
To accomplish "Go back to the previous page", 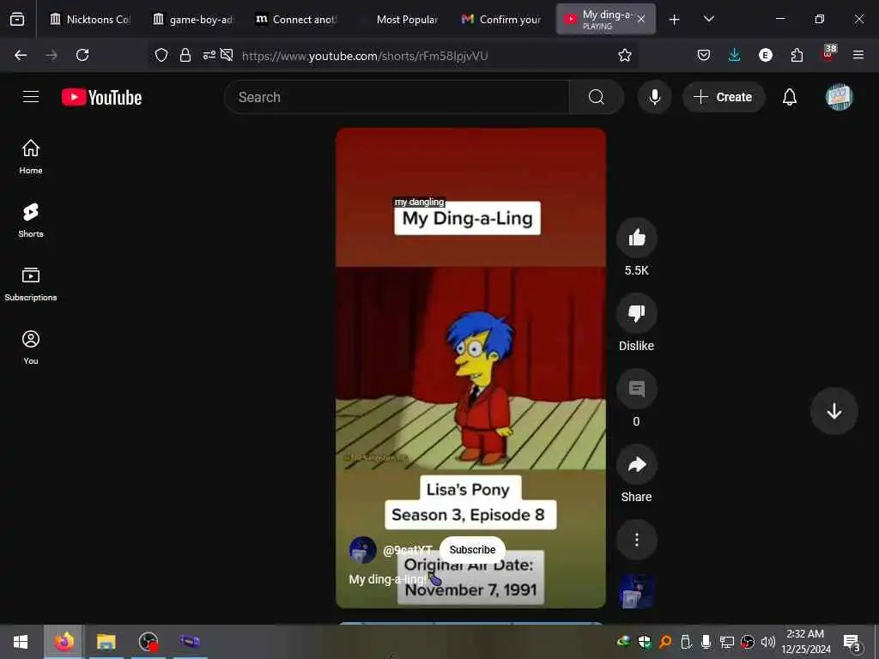I will point(21,55).
